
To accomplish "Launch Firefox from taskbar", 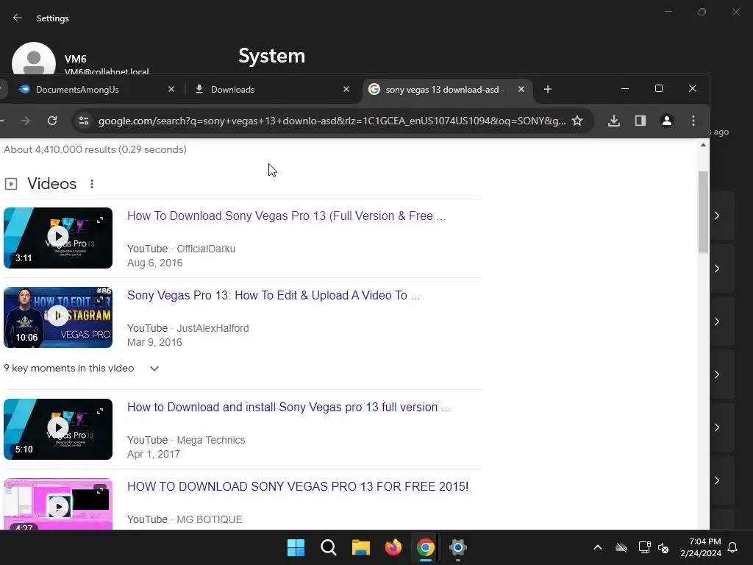I will pyautogui.click(x=393, y=547).
